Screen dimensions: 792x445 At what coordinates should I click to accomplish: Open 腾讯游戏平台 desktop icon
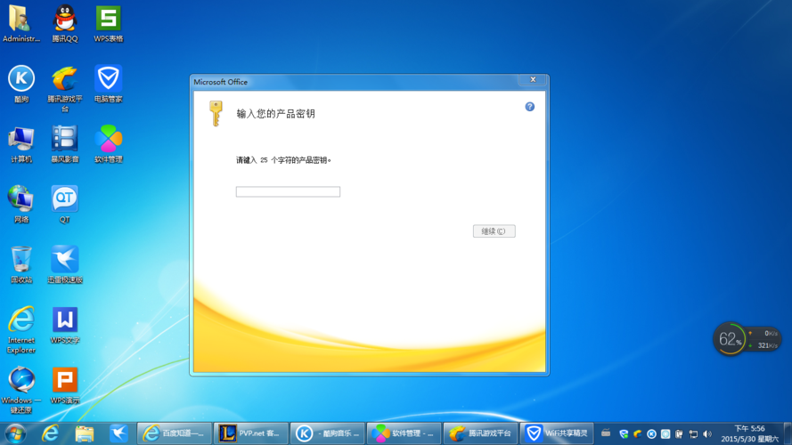pos(65,88)
